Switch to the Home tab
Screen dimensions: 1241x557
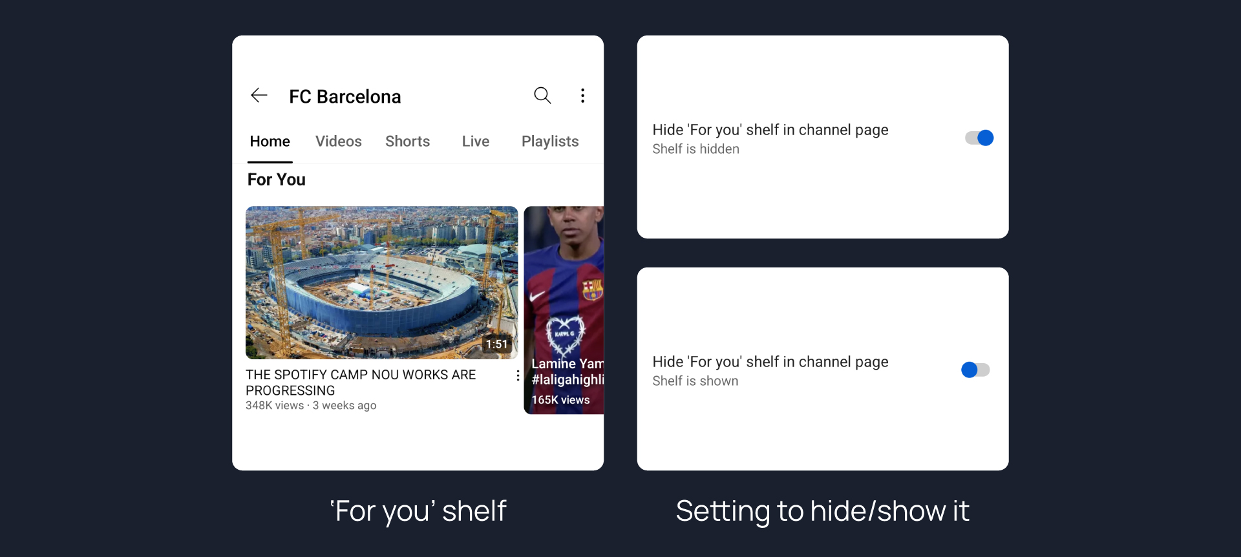(x=270, y=142)
